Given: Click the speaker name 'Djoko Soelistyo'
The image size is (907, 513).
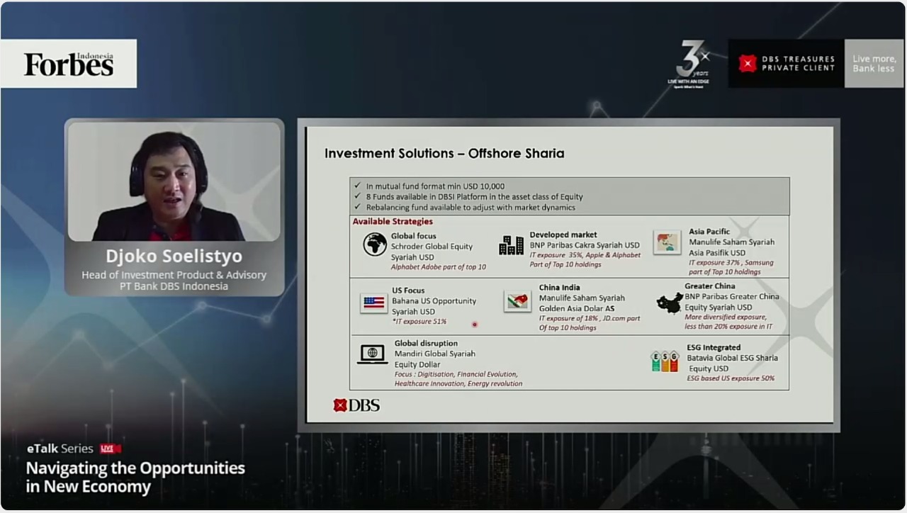Looking at the screenshot, I should [x=174, y=256].
